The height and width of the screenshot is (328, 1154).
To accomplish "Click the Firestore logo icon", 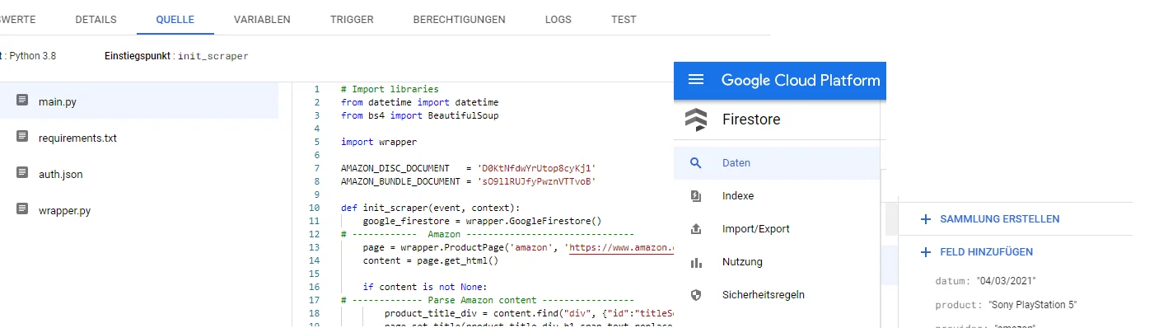I will coord(696,119).
